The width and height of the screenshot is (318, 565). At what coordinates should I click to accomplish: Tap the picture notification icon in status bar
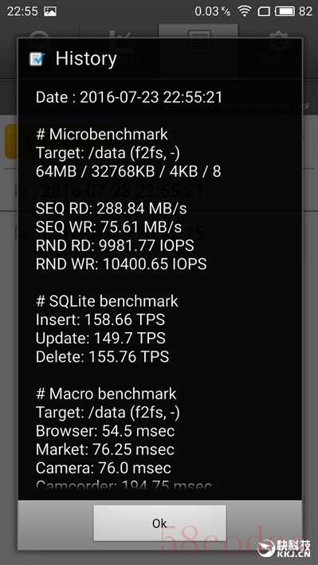click(x=50, y=11)
